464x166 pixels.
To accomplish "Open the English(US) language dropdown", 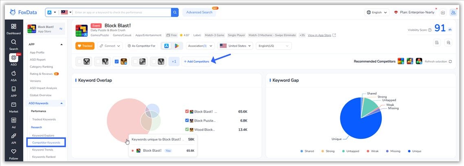I will click(274, 46).
